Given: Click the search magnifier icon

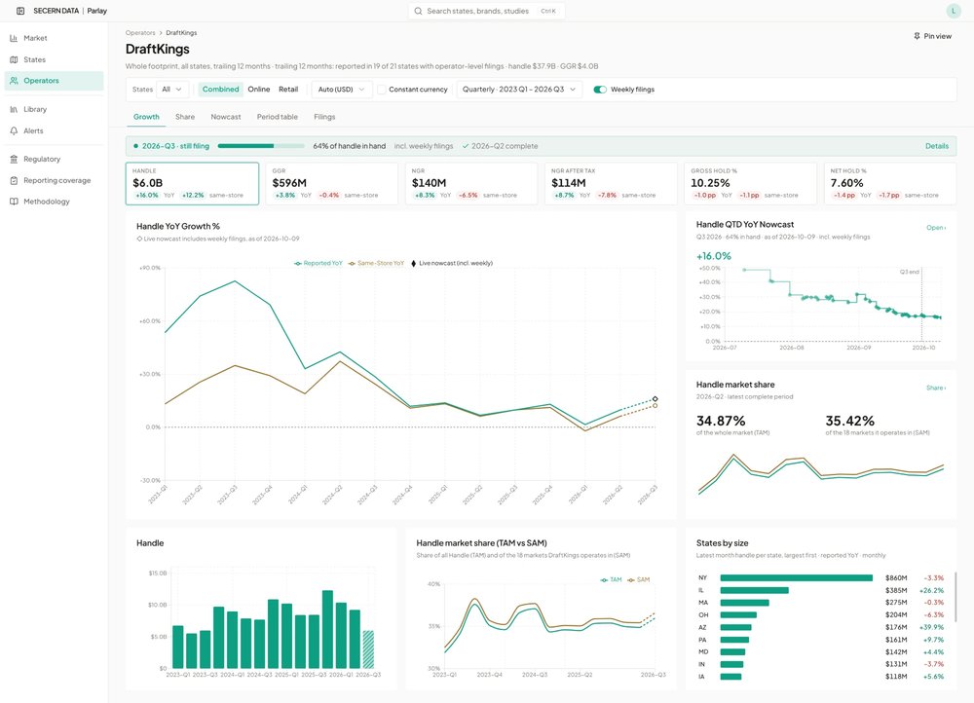Looking at the screenshot, I should (x=418, y=11).
